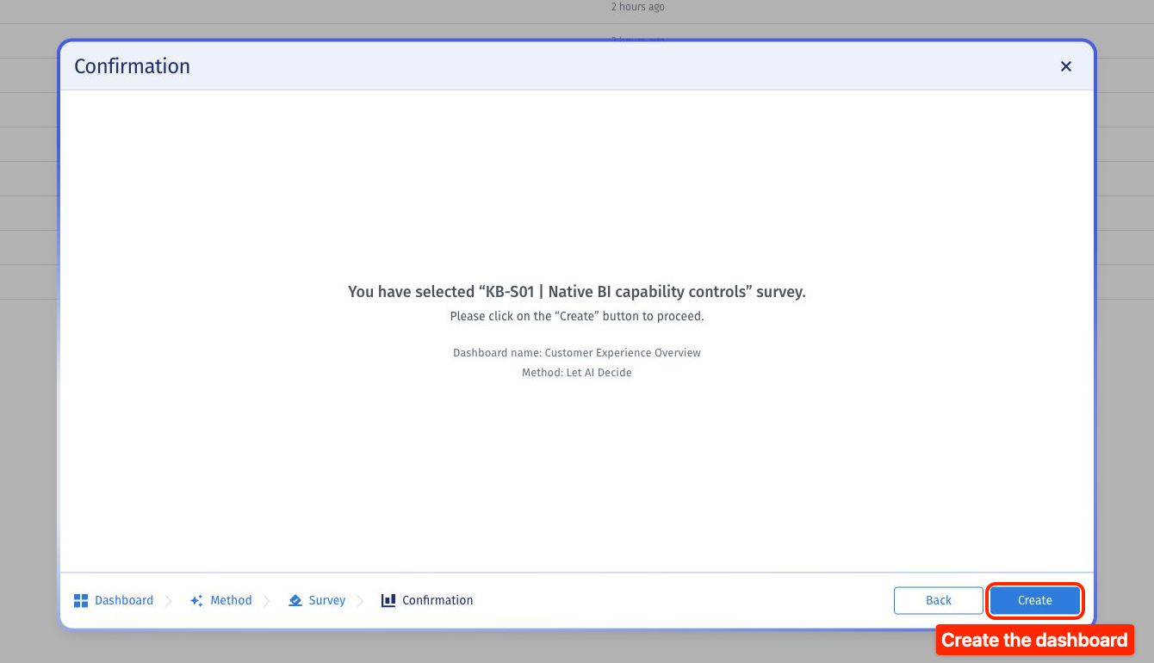Return to the Method step label

(231, 600)
